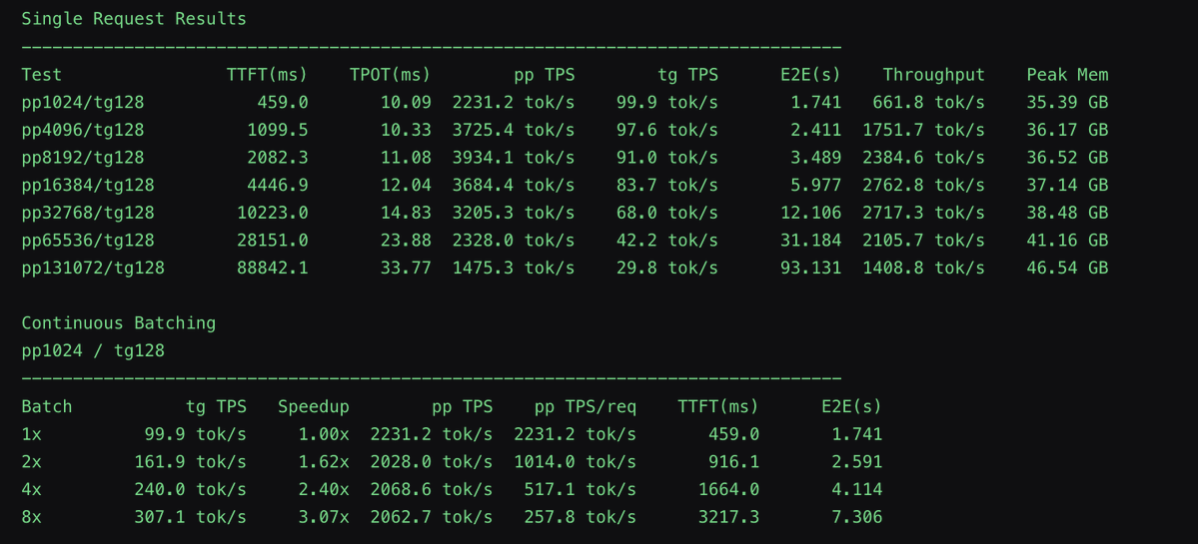
Task: Click the 'pp32768/tg128' row label
Action: coord(88,213)
